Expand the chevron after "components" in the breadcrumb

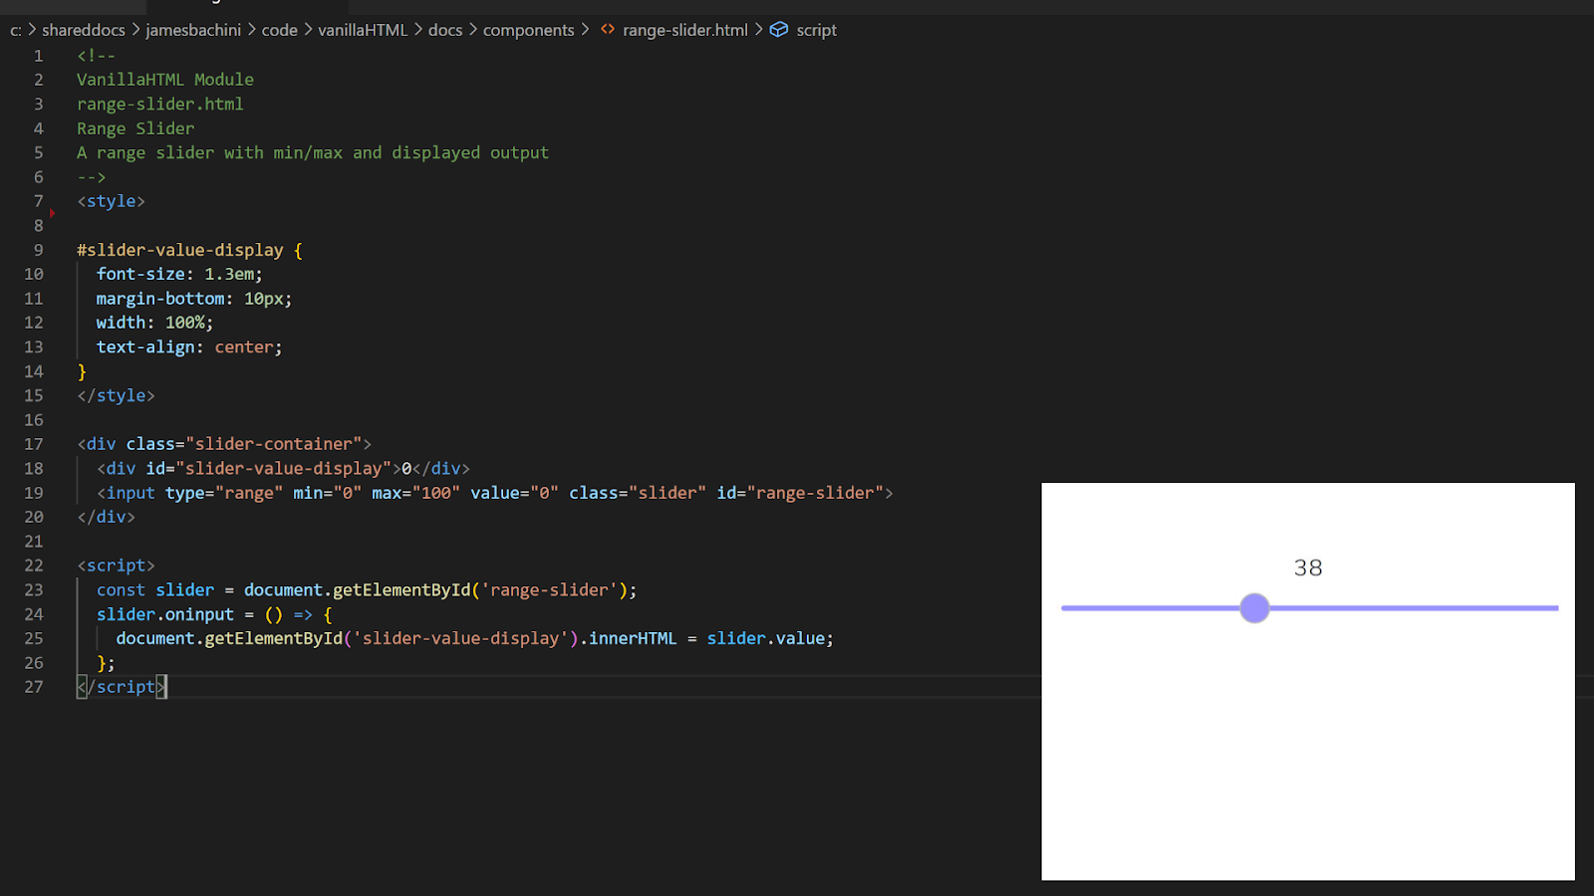pyautogui.click(x=585, y=30)
